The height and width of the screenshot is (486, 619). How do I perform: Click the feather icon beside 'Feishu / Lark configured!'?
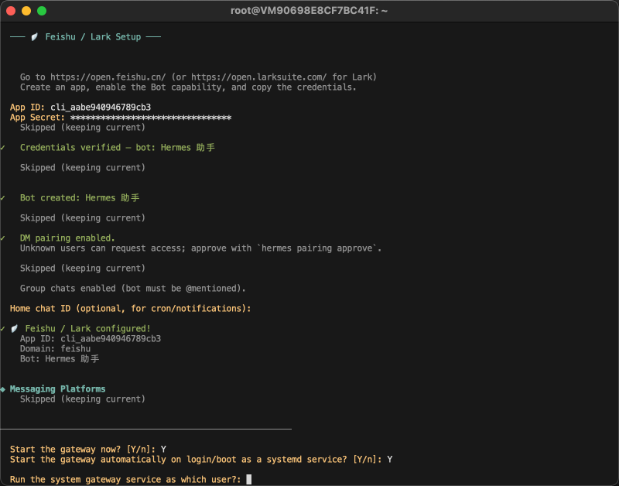pos(15,328)
